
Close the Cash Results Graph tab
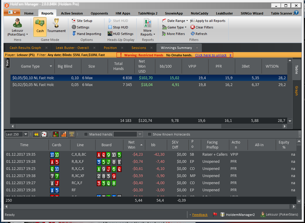[x=46, y=48]
